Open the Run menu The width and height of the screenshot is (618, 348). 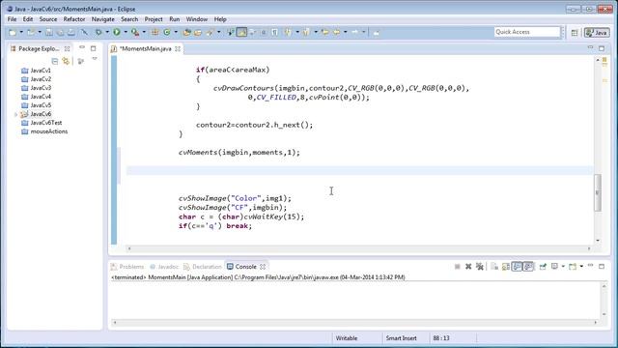point(174,19)
